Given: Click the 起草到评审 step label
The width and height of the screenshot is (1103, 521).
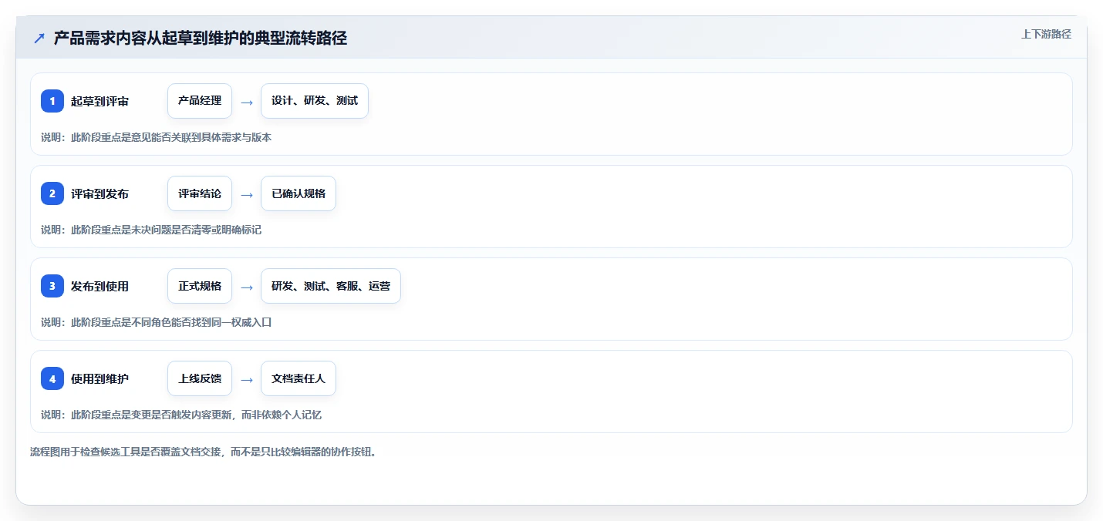Looking at the screenshot, I should click(x=100, y=101).
